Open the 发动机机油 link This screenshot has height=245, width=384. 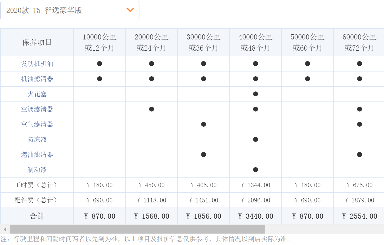pyautogui.click(x=37, y=64)
